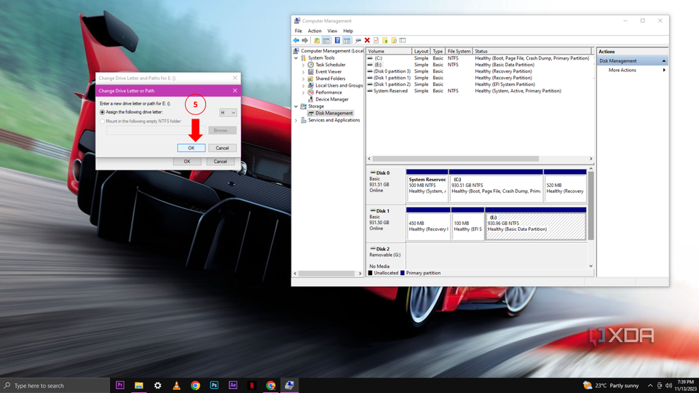
Task: Click the disk graphical view vertical scrollbar
Action: coord(591,206)
